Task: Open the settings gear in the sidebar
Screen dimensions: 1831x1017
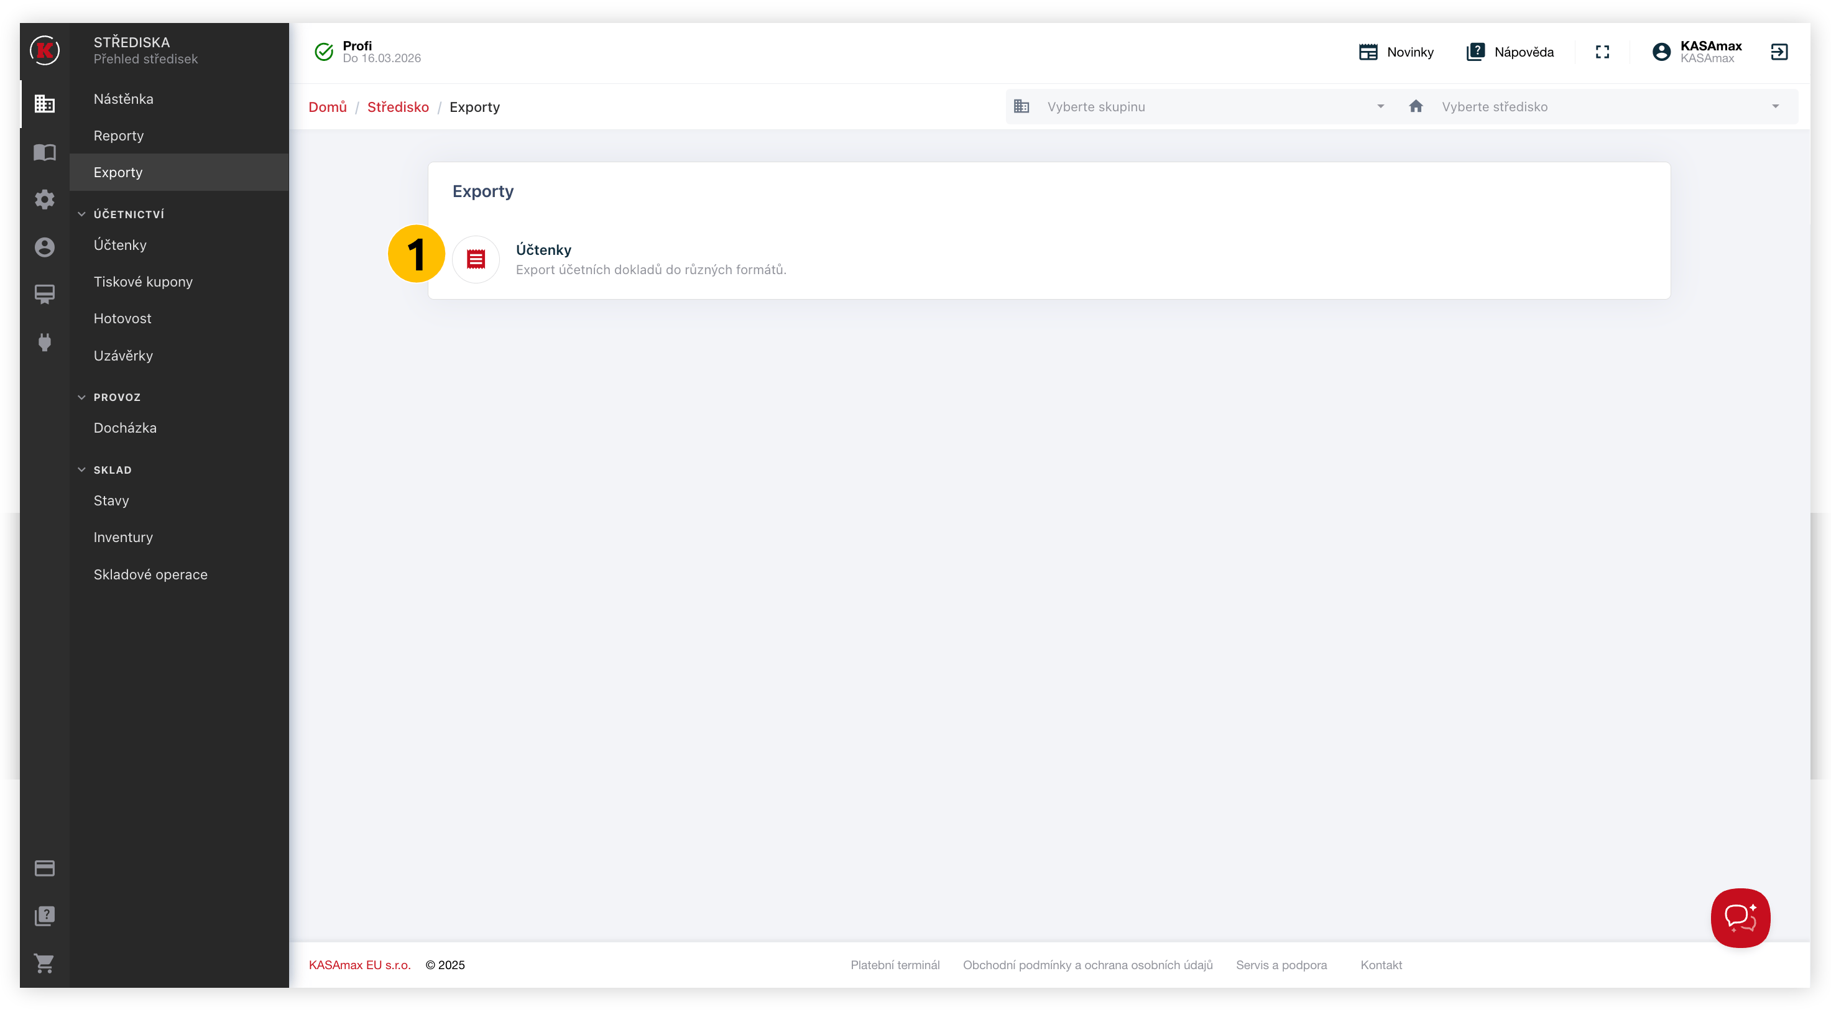Action: pos(44,199)
